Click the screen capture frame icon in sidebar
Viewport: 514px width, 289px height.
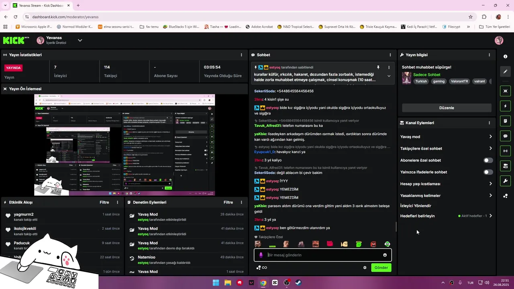point(505,91)
